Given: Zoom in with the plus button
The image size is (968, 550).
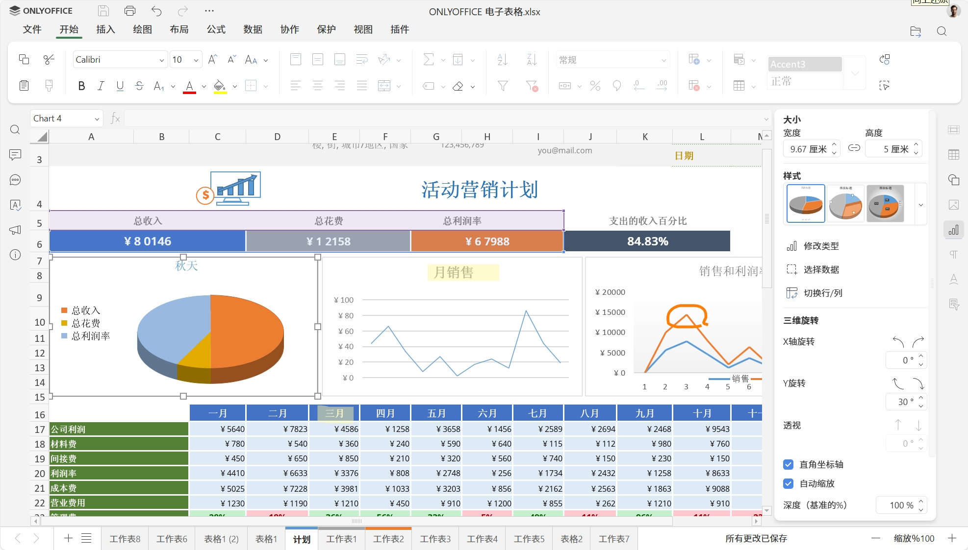Looking at the screenshot, I should pyautogui.click(x=952, y=538).
